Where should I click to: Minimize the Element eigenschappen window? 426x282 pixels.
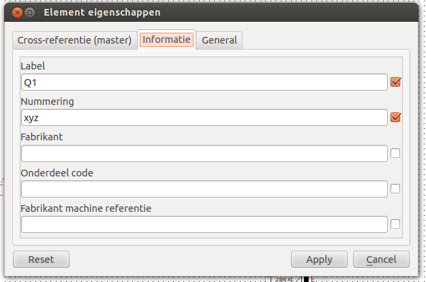click(30, 12)
